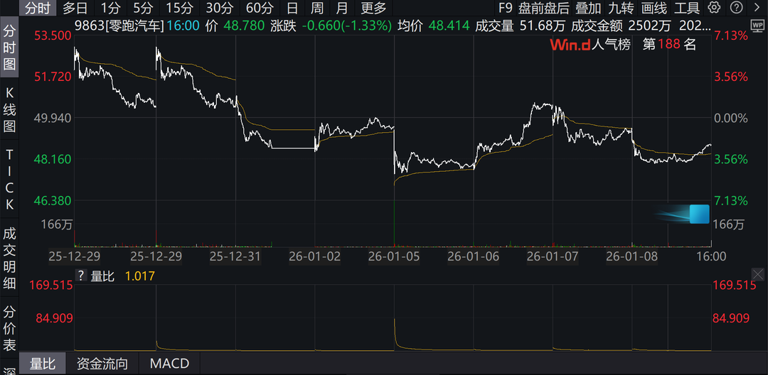
Task: Select the 30分 period
Action: pyautogui.click(x=220, y=8)
